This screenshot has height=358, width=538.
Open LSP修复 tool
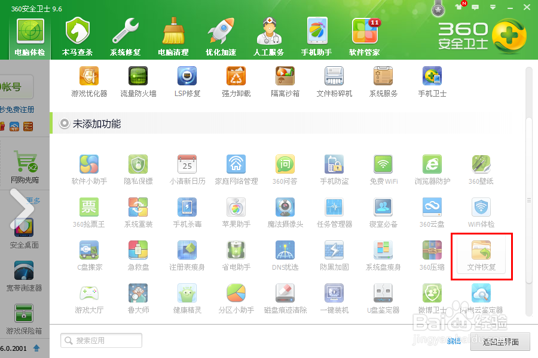pos(187,82)
